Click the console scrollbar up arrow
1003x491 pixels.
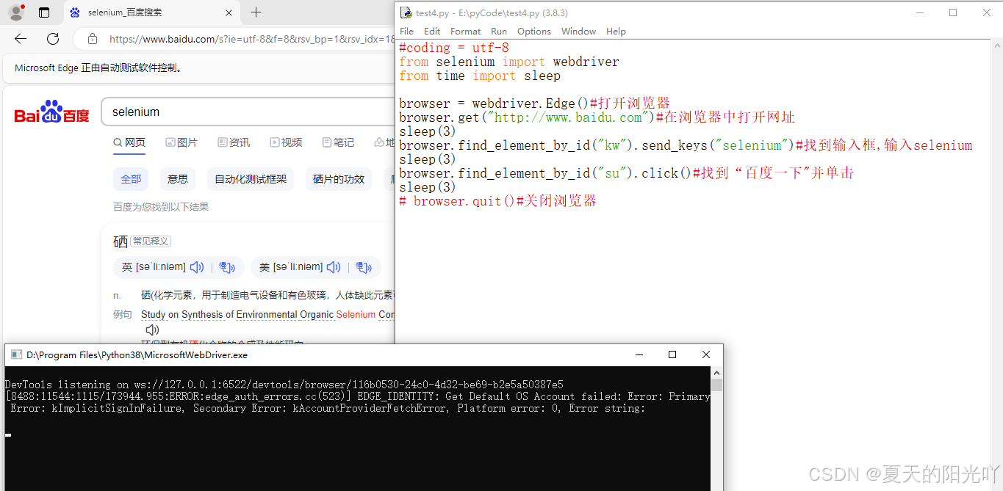tap(717, 372)
